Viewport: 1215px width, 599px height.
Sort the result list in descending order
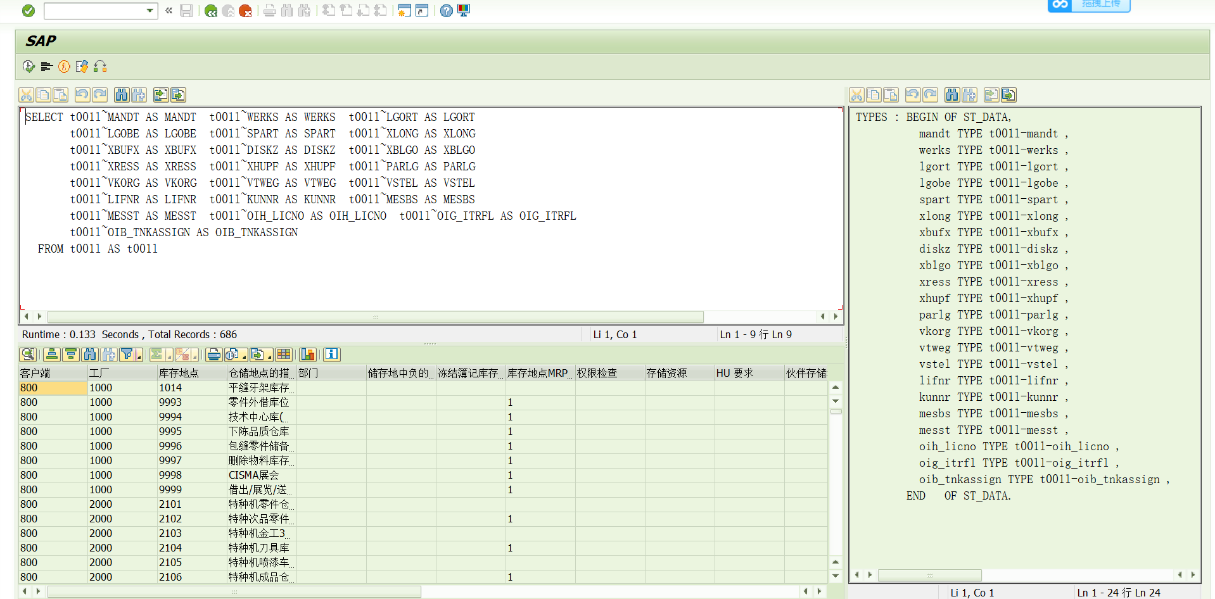(x=71, y=355)
